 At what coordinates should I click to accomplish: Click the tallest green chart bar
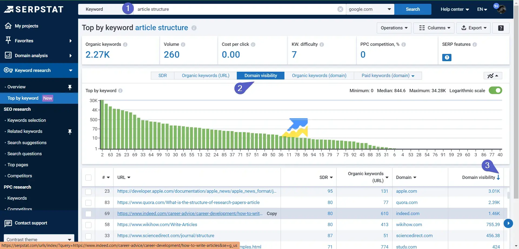tap(102, 124)
